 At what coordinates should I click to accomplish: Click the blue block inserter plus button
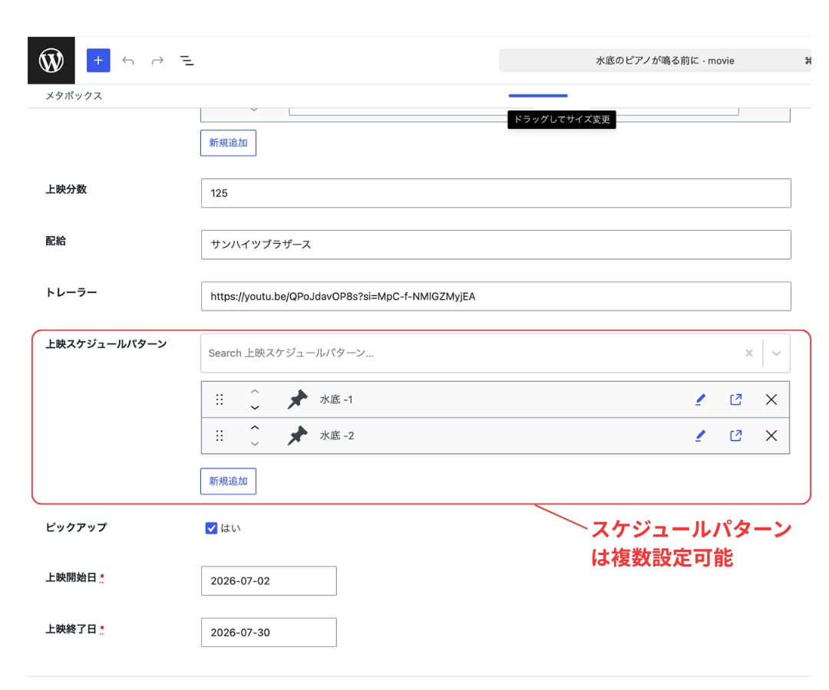98,61
